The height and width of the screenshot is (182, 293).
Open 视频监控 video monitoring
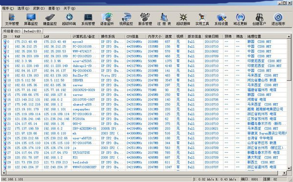pyautogui.click(x=126, y=19)
